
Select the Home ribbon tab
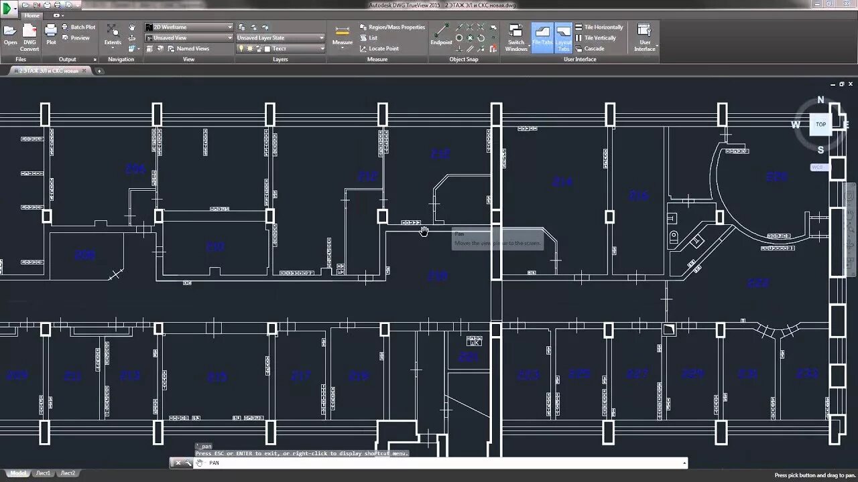click(32, 15)
